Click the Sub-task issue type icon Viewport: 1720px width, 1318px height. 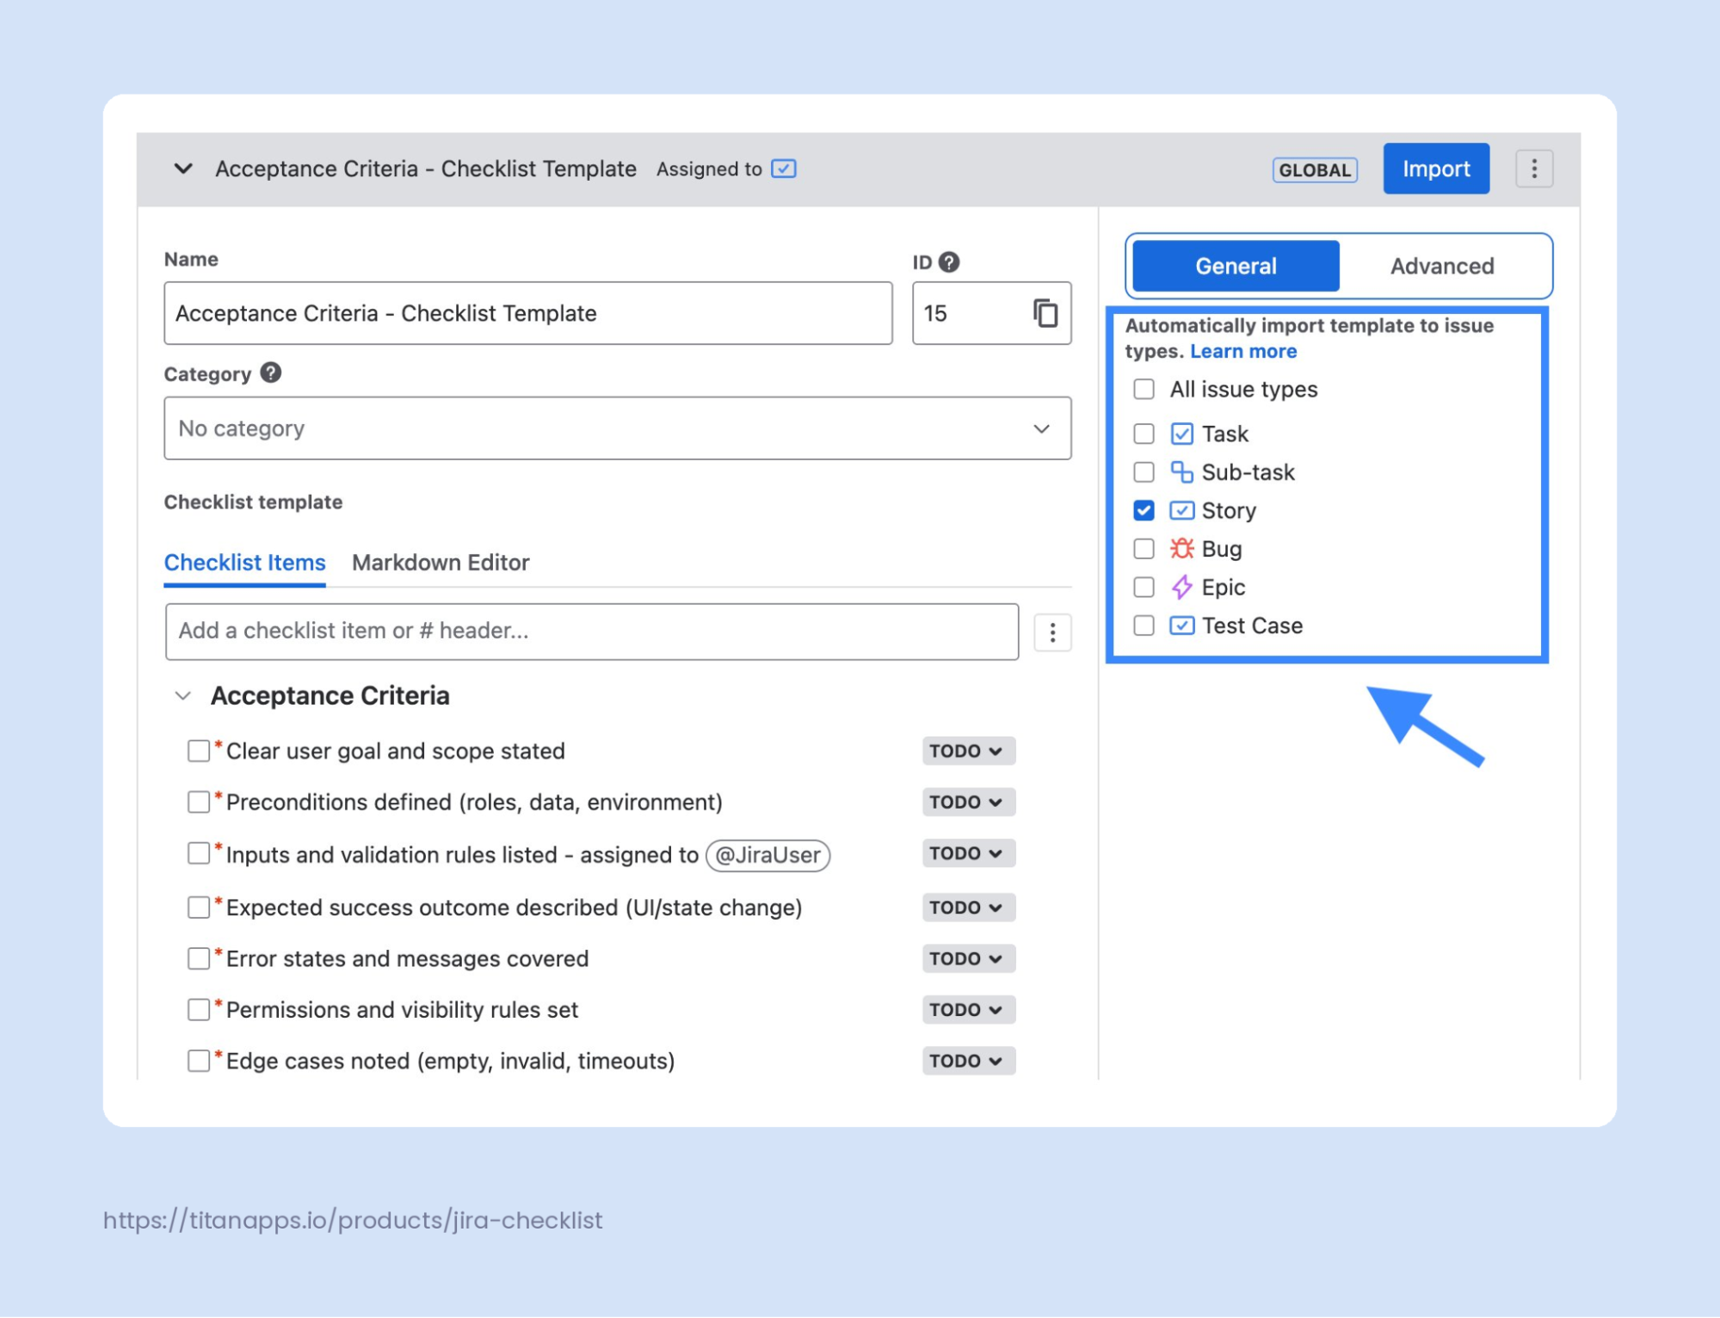tap(1181, 472)
